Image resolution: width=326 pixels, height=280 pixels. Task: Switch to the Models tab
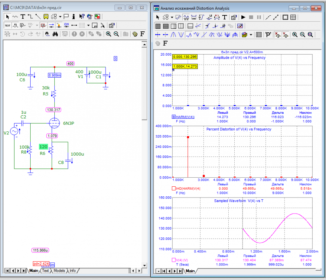click(x=59, y=271)
